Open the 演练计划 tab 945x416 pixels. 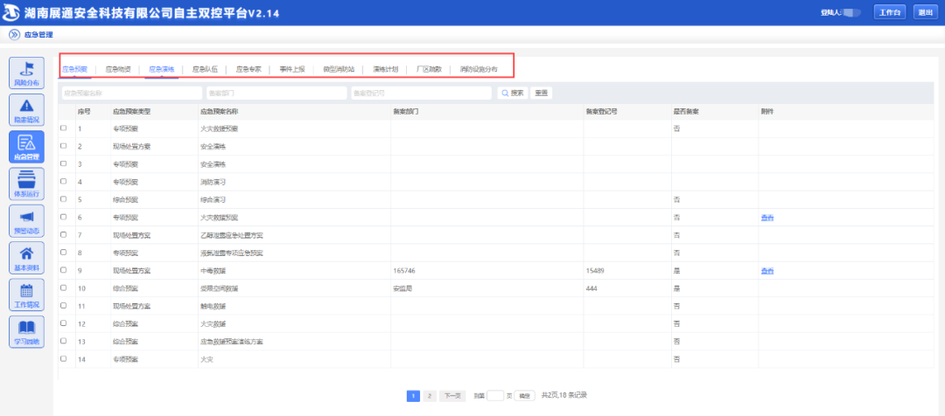(x=385, y=69)
